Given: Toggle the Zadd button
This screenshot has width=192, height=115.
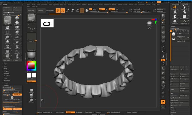Looking at the screenshot, I should pyautogui.click(x=111, y=9).
